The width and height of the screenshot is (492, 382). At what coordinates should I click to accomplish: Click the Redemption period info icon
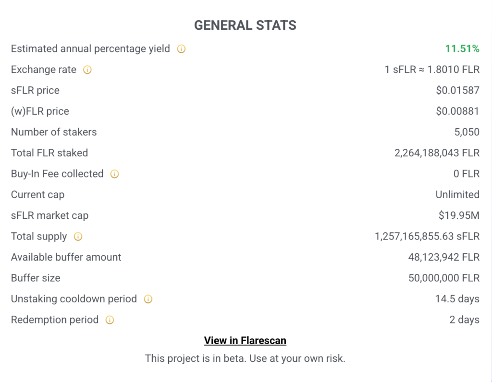point(110,320)
